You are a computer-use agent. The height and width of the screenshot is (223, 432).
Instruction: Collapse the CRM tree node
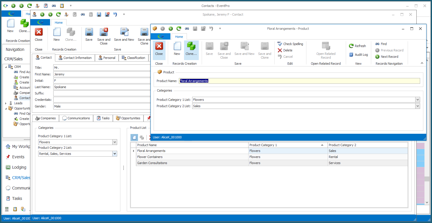[x=6, y=67]
